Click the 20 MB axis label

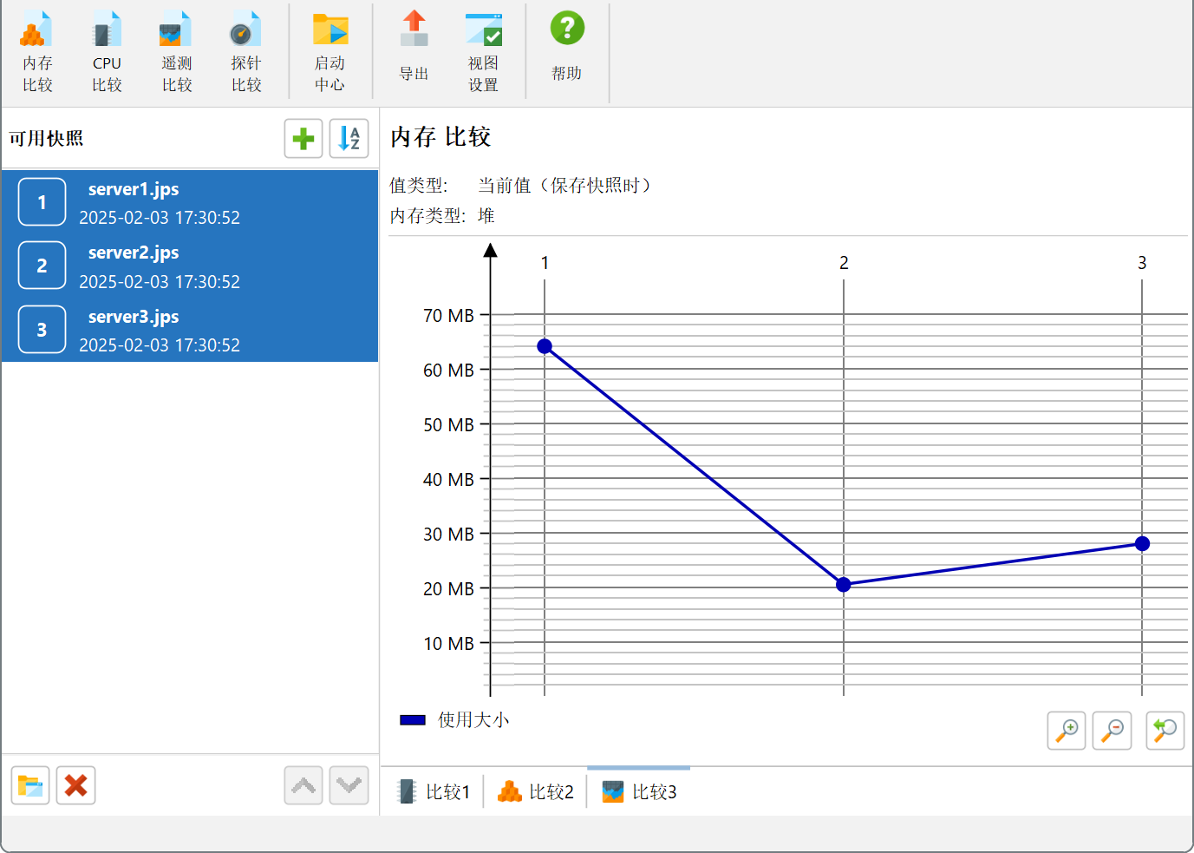click(x=448, y=589)
